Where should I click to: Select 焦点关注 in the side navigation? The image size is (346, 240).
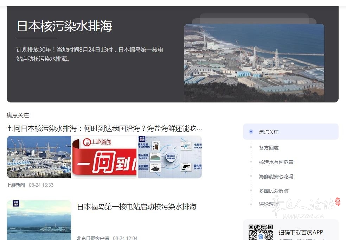click(290, 132)
